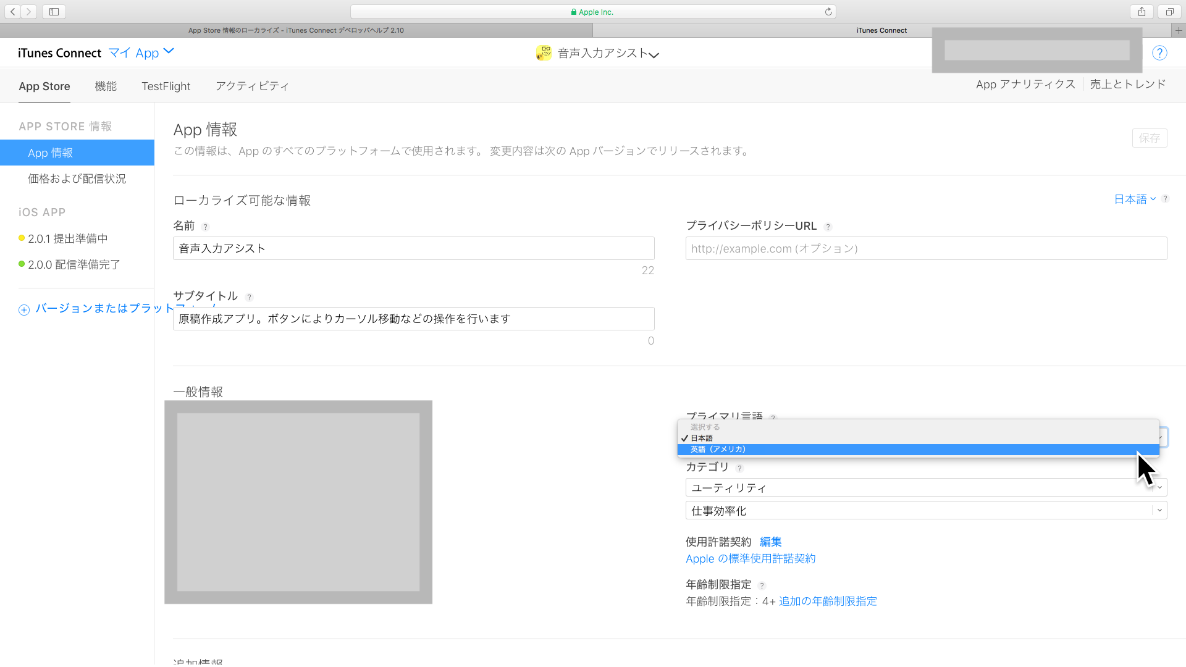This screenshot has width=1186, height=667.
Task: Click the plus icon for adding a version
Action: 24,310
